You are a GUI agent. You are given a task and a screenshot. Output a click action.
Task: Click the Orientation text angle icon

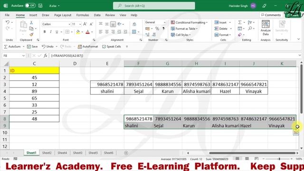(119, 24)
